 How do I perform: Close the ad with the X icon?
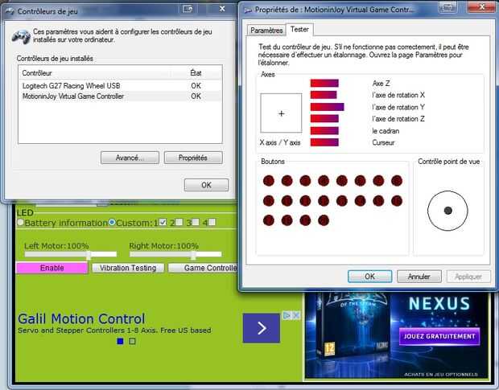click(x=296, y=315)
